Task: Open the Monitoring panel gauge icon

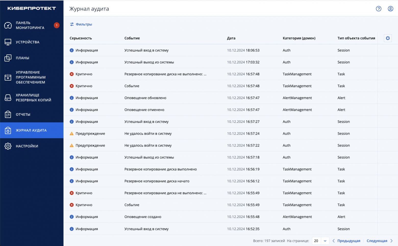Action: pos(8,25)
